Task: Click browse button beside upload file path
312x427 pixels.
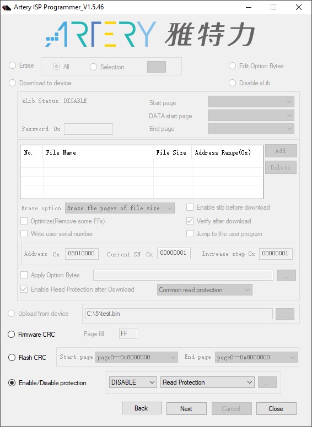Action: tap(285, 314)
